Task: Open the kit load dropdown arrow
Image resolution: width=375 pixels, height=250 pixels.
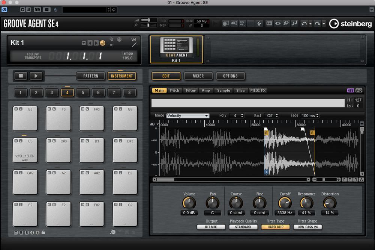Action: 84,43
